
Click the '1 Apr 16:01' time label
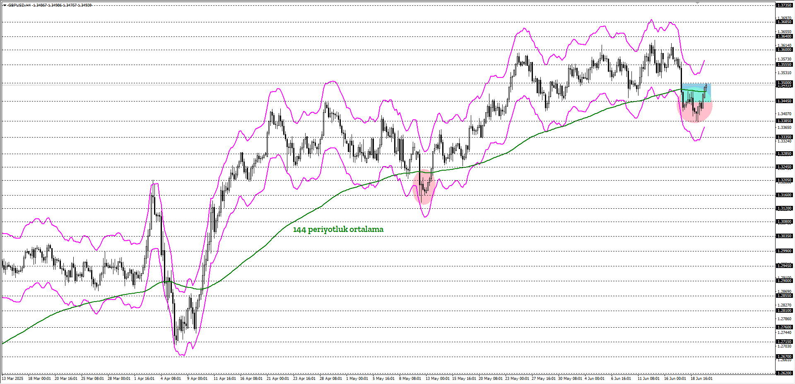(x=144, y=379)
